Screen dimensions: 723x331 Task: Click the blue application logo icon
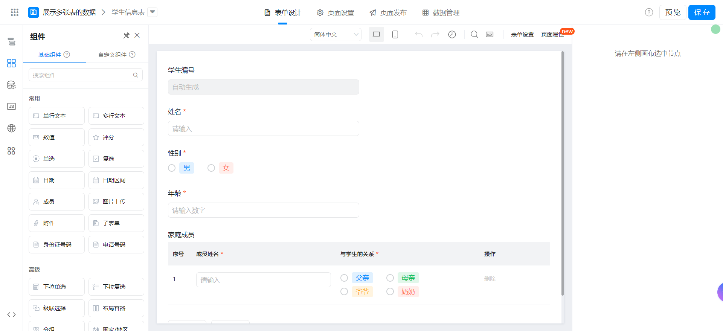click(x=34, y=12)
